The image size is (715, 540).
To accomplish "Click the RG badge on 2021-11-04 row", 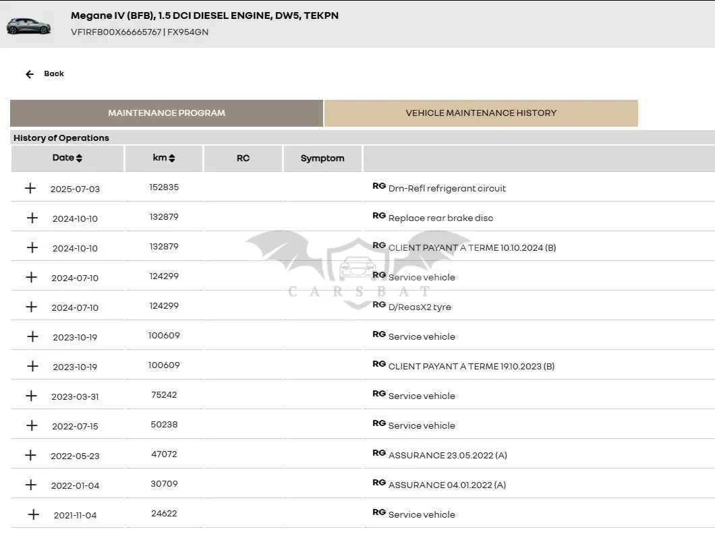I will tap(379, 512).
